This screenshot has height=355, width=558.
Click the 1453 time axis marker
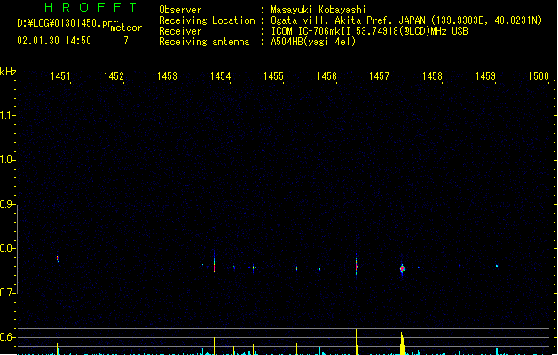coord(167,75)
